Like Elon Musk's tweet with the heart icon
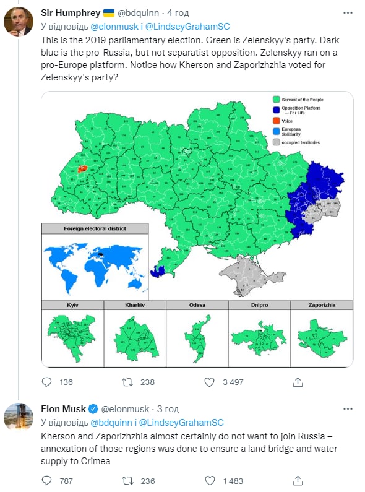Viewport: 365px width, 492px height. coord(210,481)
